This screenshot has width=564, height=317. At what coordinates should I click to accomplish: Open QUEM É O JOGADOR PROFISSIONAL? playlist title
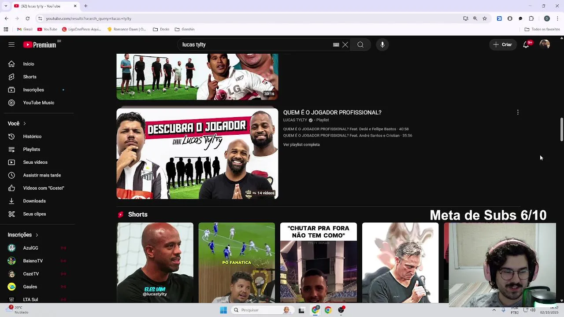pyautogui.click(x=332, y=113)
